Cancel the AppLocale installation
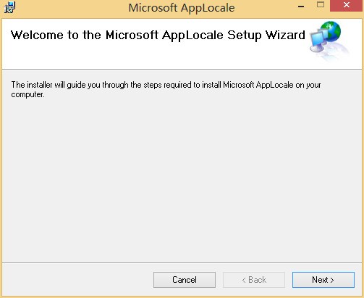 coord(185,280)
